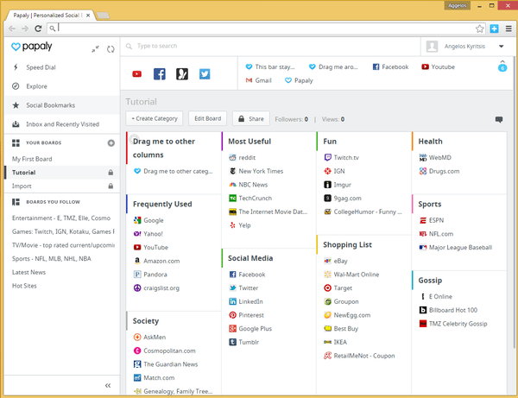Click the large Twitter icon in speed dial
The width and height of the screenshot is (518, 398).
pyautogui.click(x=205, y=74)
